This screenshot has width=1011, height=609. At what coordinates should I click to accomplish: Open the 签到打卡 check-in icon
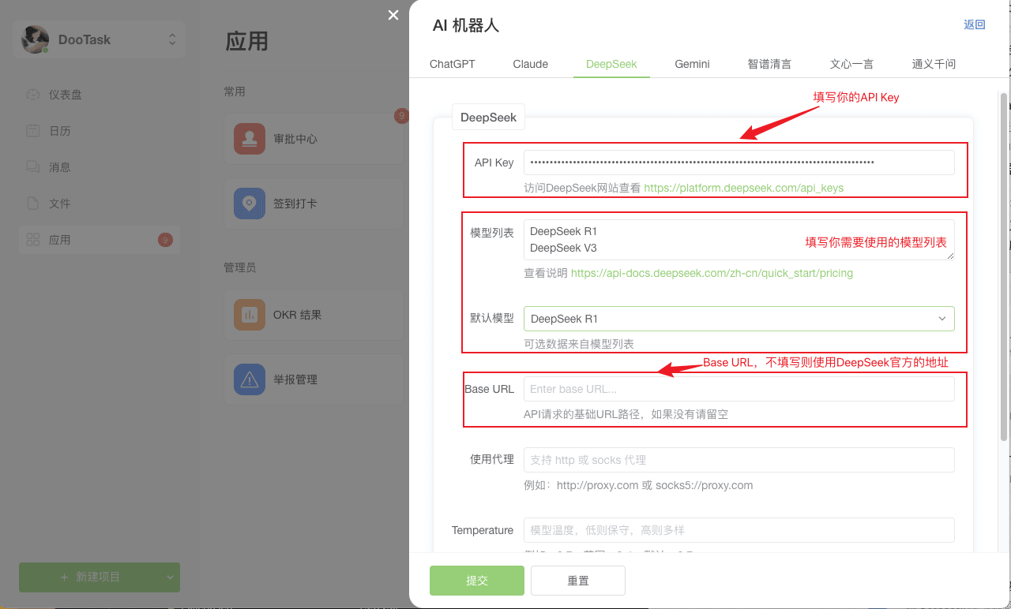250,204
